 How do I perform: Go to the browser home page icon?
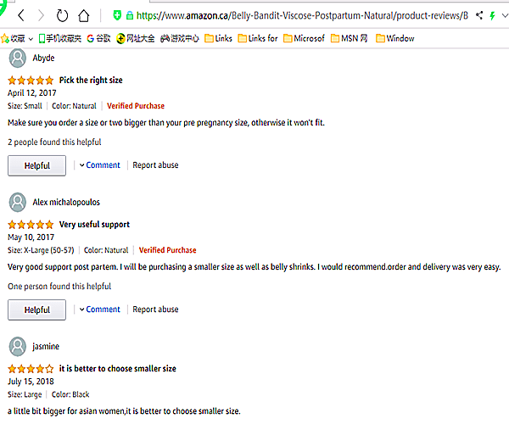[84, 15]
